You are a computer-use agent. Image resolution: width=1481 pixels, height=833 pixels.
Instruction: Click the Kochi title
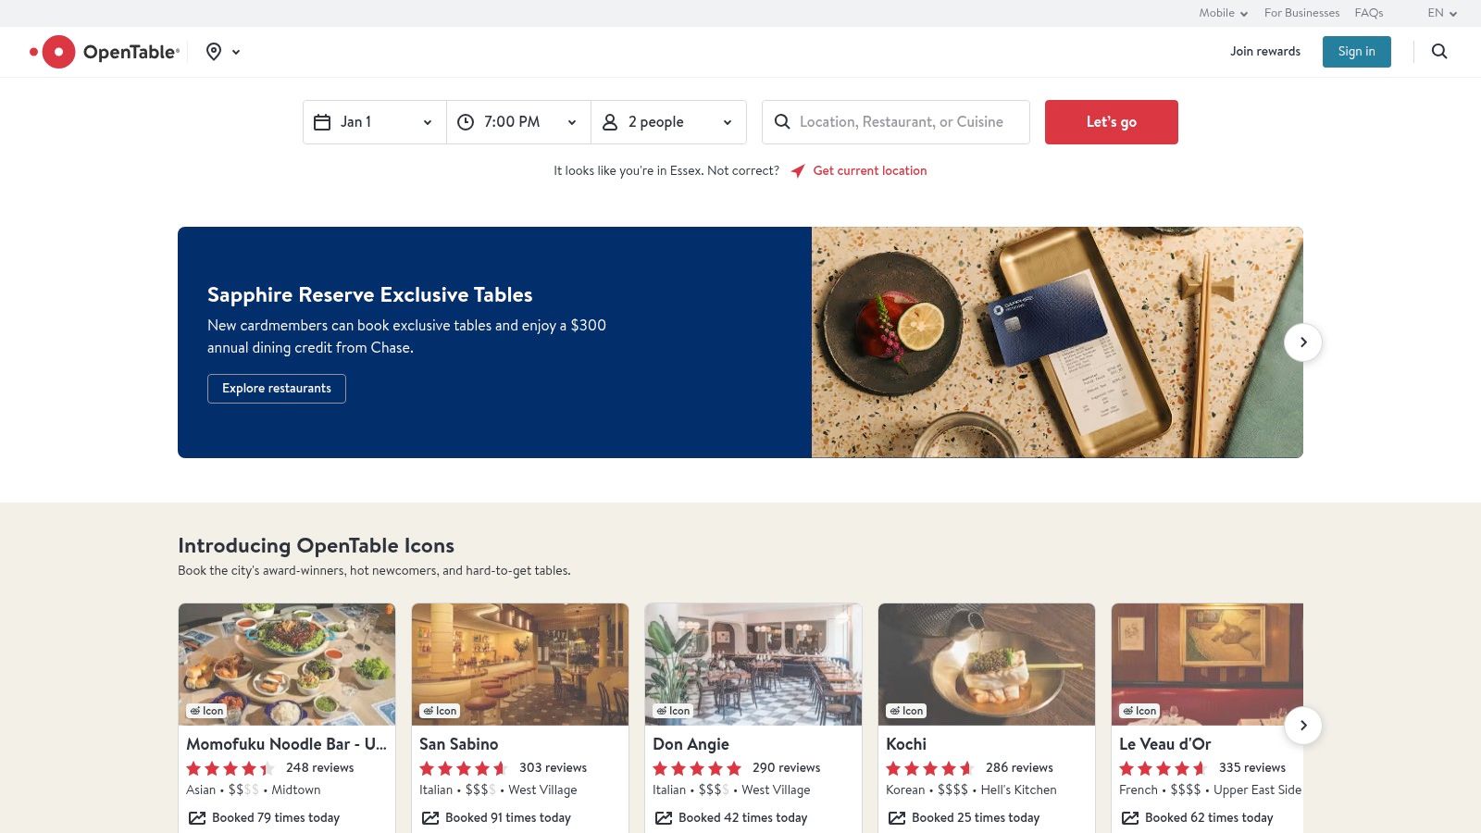[x=906, y=744]
